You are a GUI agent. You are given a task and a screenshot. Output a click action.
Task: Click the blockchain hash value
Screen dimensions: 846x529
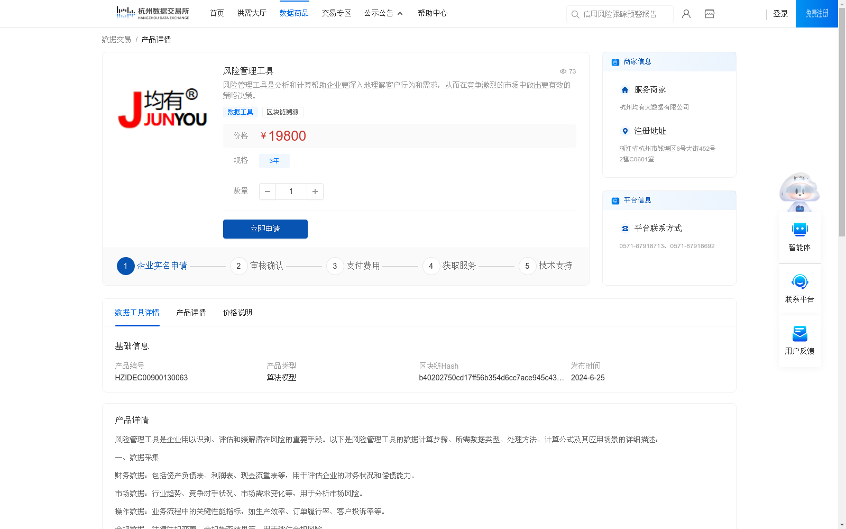coord(491,378)
